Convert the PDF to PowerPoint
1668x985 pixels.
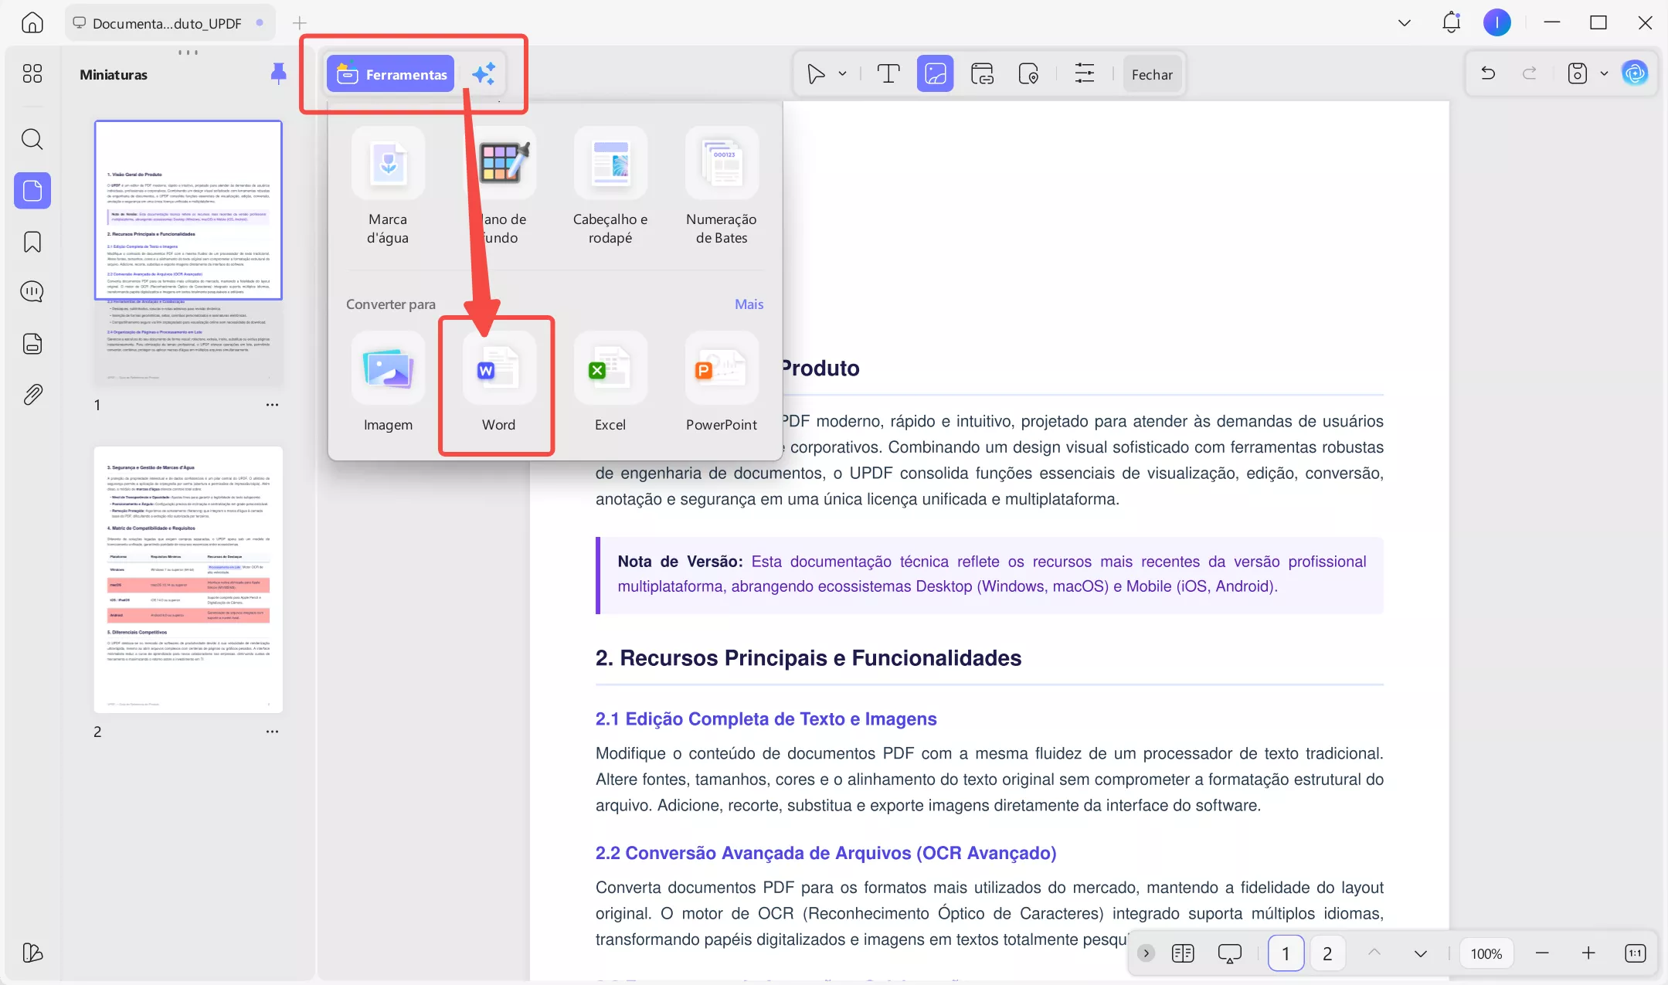pos(722,382)
